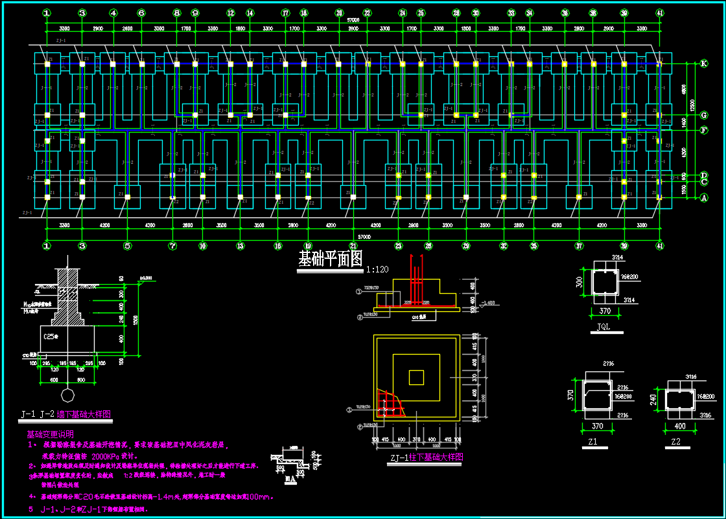Click the ZJ-1柱下基础大样图 title

click(x=427, y=457)
